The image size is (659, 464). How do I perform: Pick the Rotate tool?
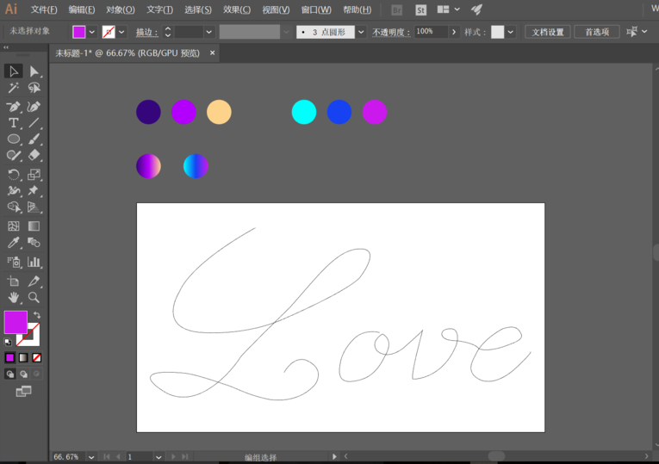14,175
